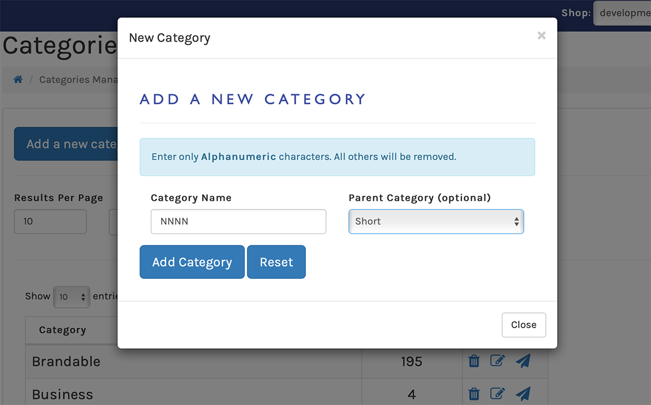651x405 pixels.
Task: Click the Category Name text field
Action: (x=238, y=221)
